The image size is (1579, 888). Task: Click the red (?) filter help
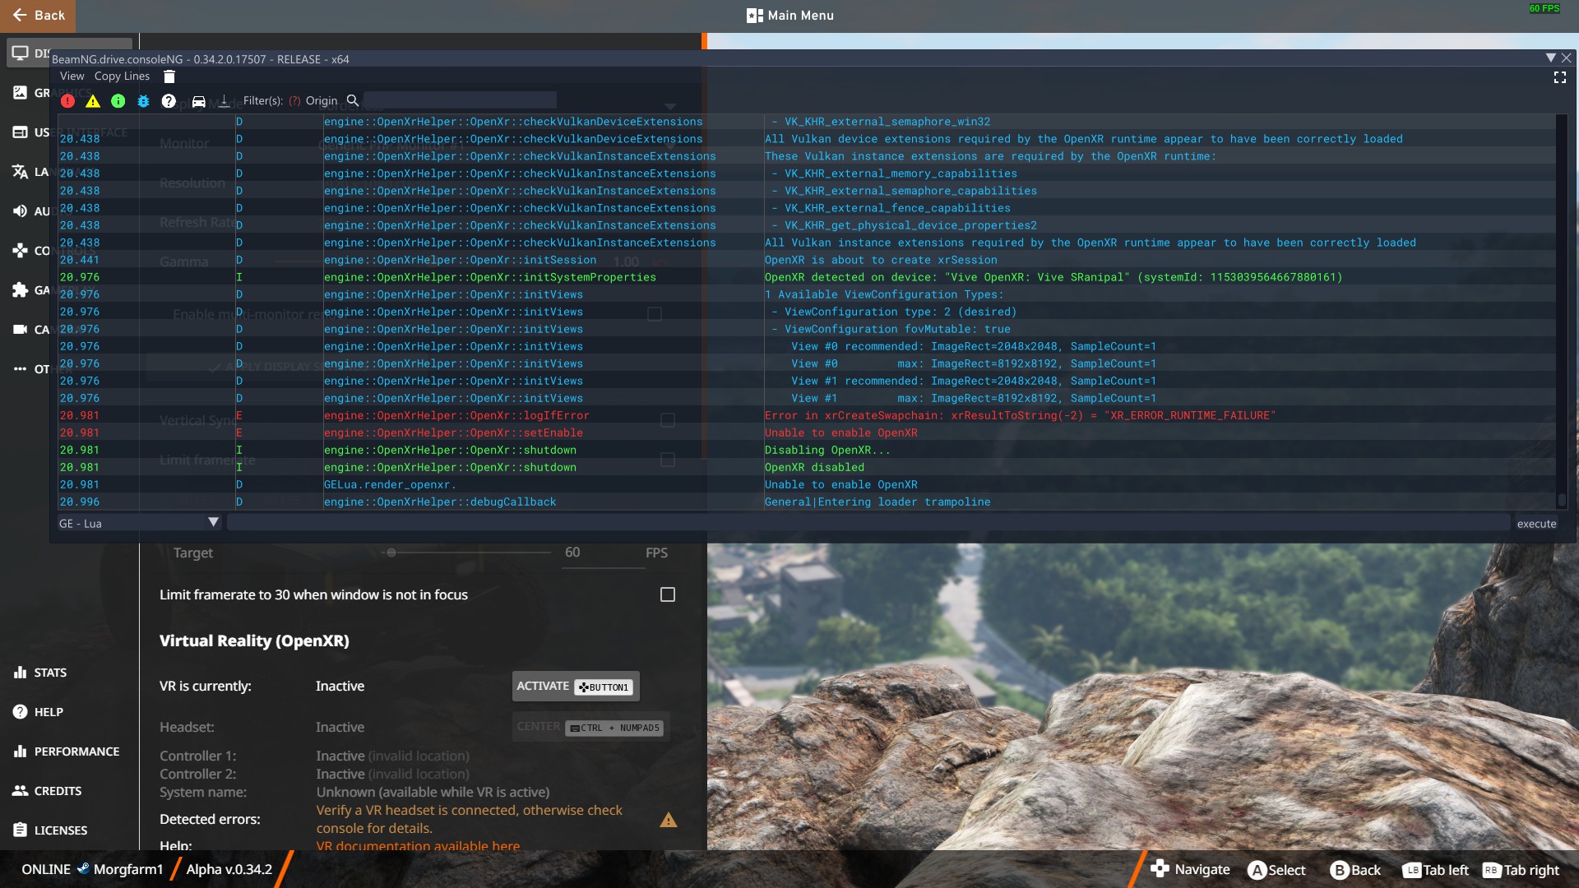tap(294, 101)
